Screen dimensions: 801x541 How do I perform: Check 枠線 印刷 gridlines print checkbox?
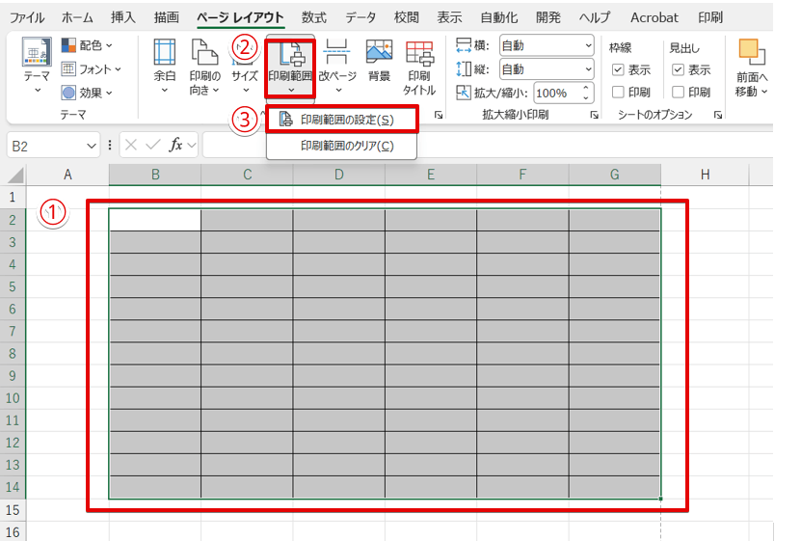click(618, 92)
